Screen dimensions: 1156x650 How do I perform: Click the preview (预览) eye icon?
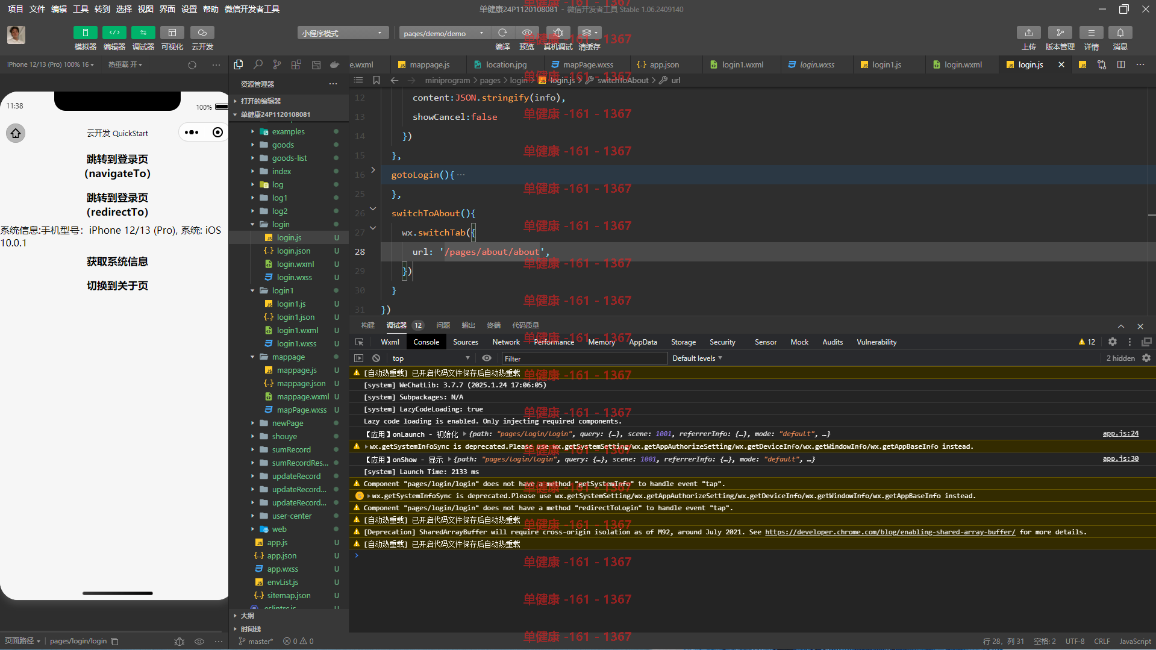[x=527, y=33]
